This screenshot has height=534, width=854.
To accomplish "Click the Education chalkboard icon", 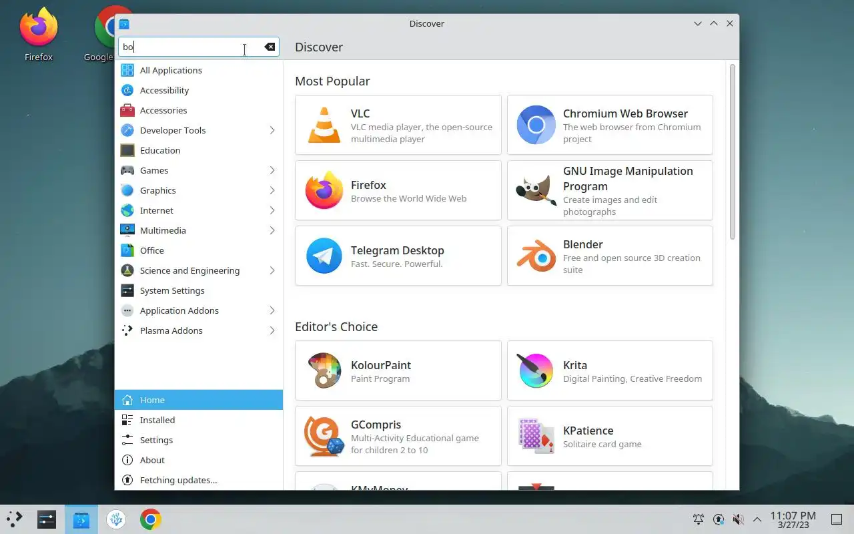I will 127,150.
